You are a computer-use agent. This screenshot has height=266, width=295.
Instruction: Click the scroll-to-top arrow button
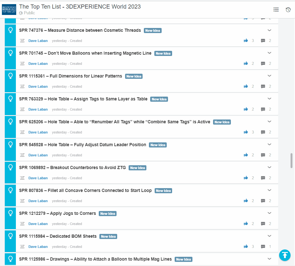click(285, 255)
